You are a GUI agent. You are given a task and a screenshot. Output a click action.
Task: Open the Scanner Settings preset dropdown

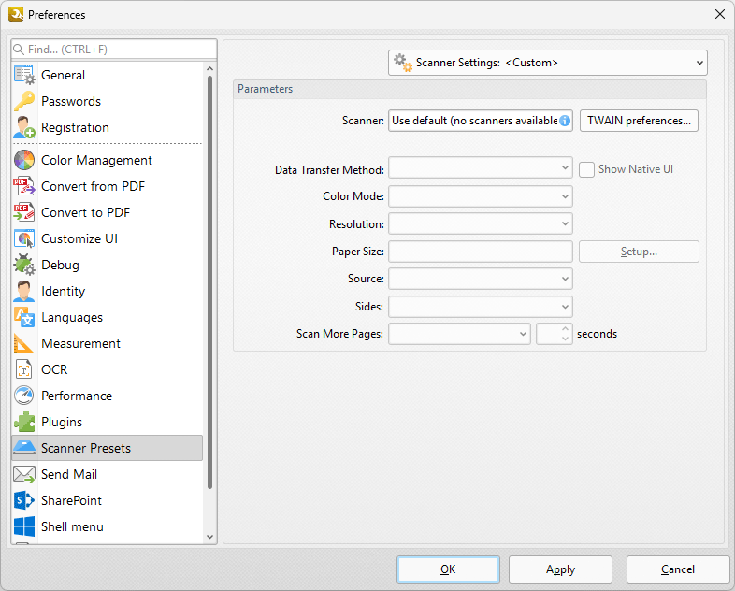point(547,63)
